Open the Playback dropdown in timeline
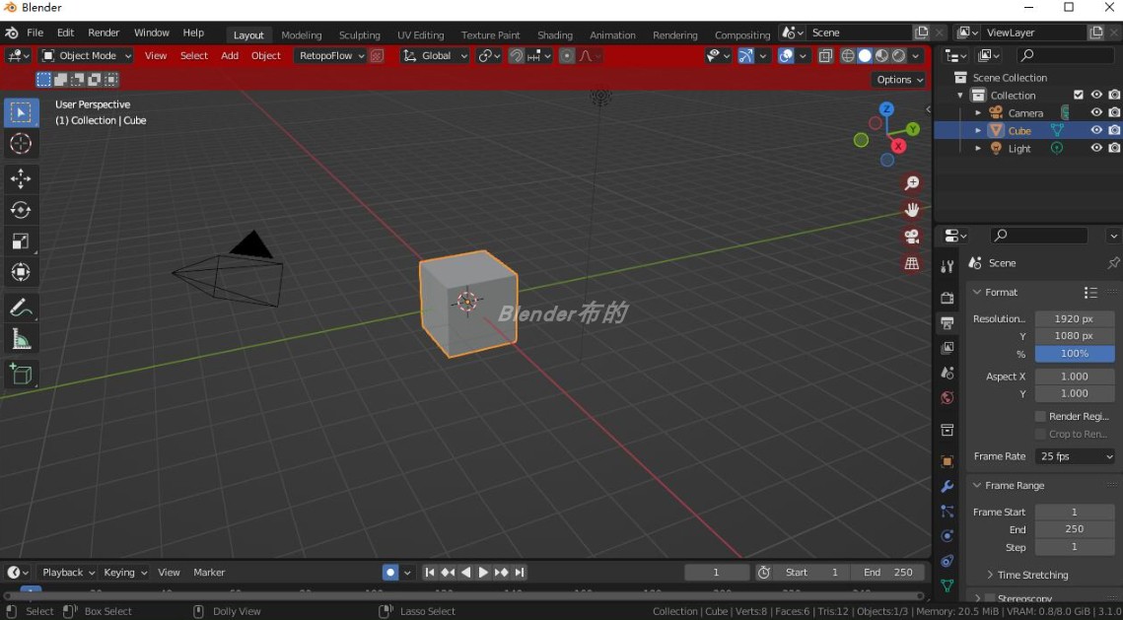Viewport: 1123px width, 620px height. tap(67, 572)
